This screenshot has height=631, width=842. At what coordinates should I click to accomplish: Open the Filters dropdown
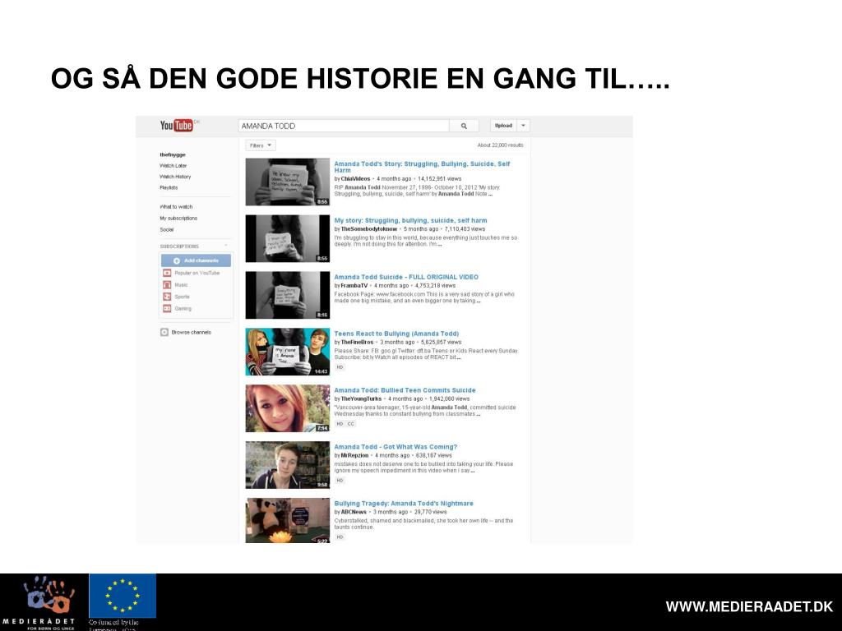[261, 145]
